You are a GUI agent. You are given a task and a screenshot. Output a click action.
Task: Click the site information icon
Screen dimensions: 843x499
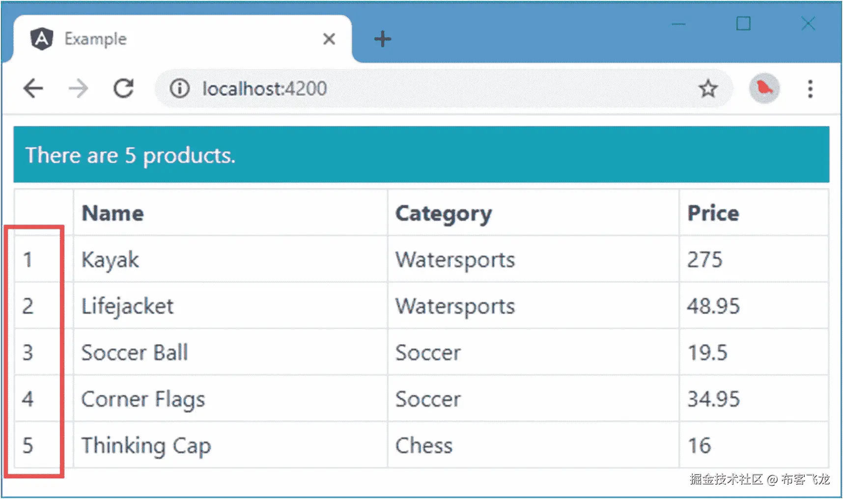click(179, 89)
